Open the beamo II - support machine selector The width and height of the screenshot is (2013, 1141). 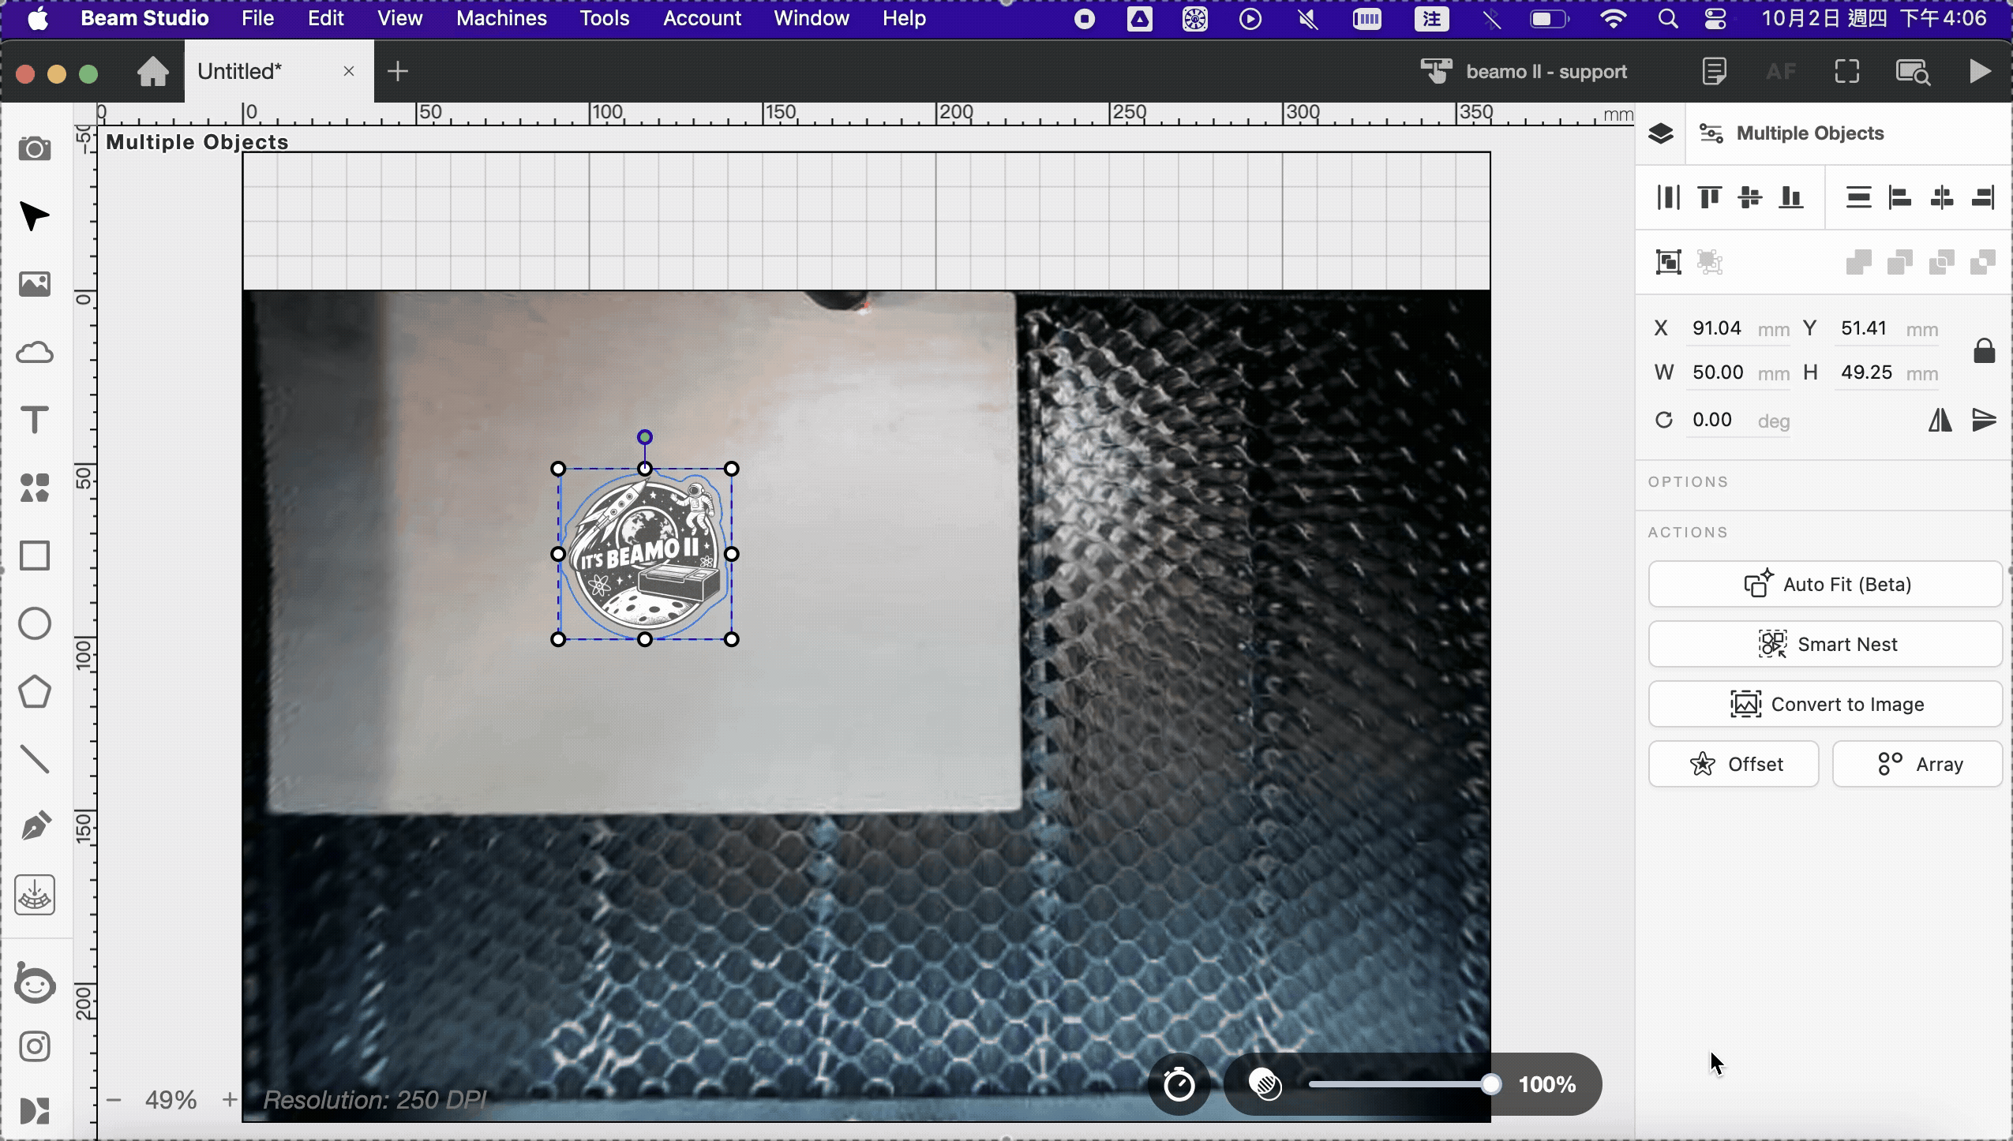(x=1524, y=72)
